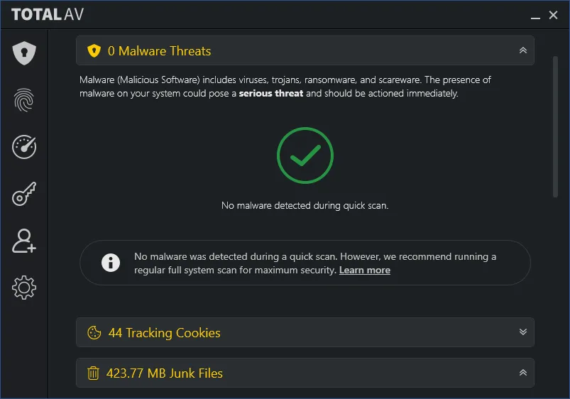
Task: Select the 423.77 MB Junk Files header
Action: pyautogui.click(x=305, y=373)
